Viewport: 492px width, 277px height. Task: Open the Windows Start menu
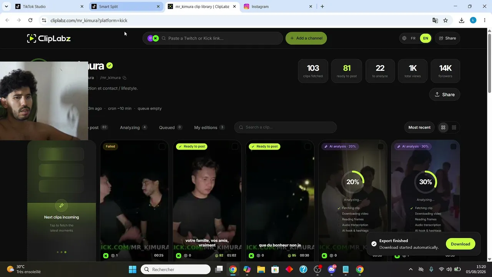point(132,269)
